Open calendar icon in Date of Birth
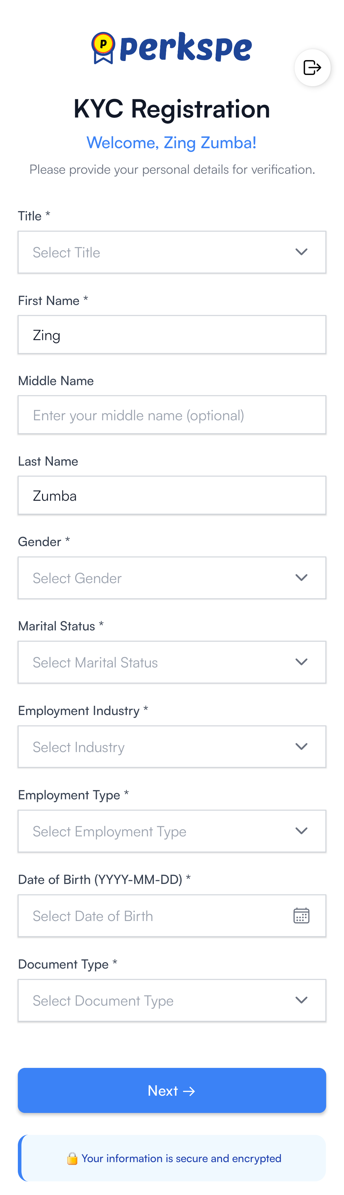Viewport: 344px width, 1195px height. pos(301,915)
